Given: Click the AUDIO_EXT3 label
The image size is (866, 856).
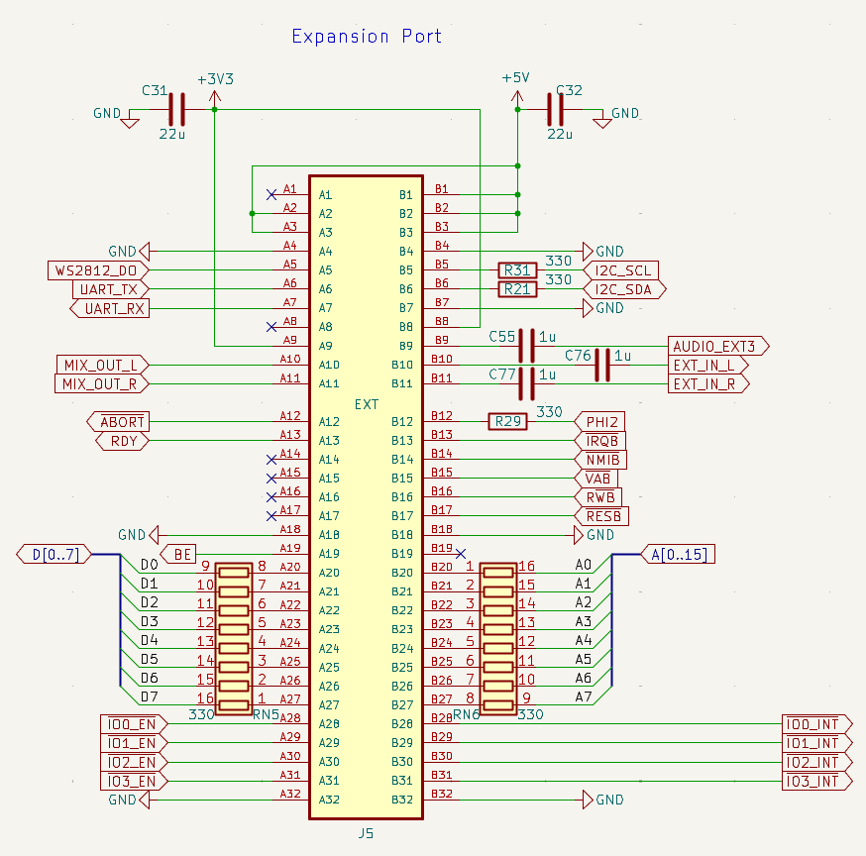Looking at the screenshot, I should 718,346.
